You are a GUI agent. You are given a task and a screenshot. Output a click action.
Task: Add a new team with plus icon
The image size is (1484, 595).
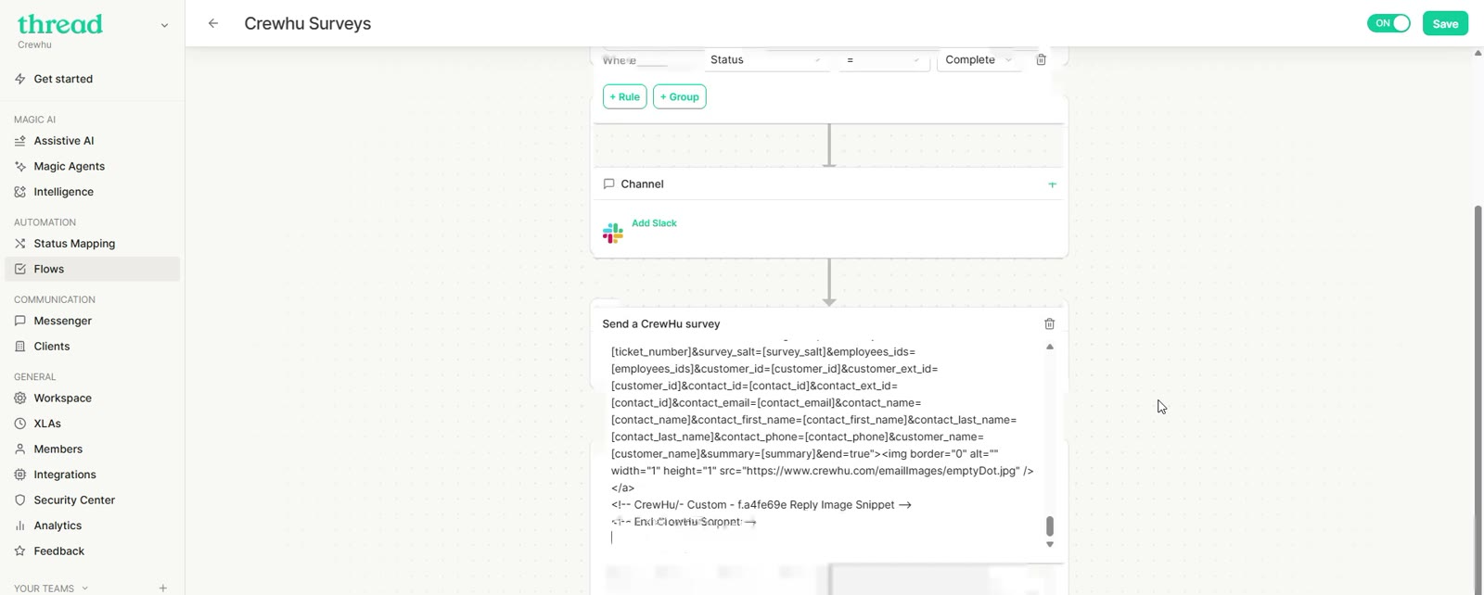pyautogui.click(x=163, y=588)
